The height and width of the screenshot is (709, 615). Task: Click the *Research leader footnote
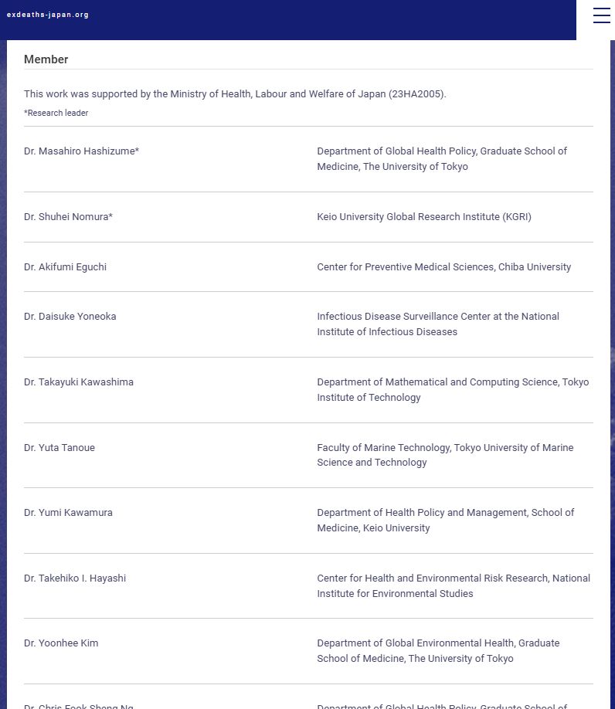[56, 113]
